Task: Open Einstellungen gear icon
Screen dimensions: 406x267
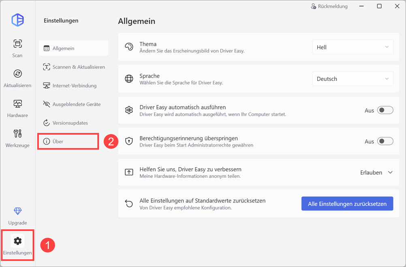Action: tap(17, 241)
